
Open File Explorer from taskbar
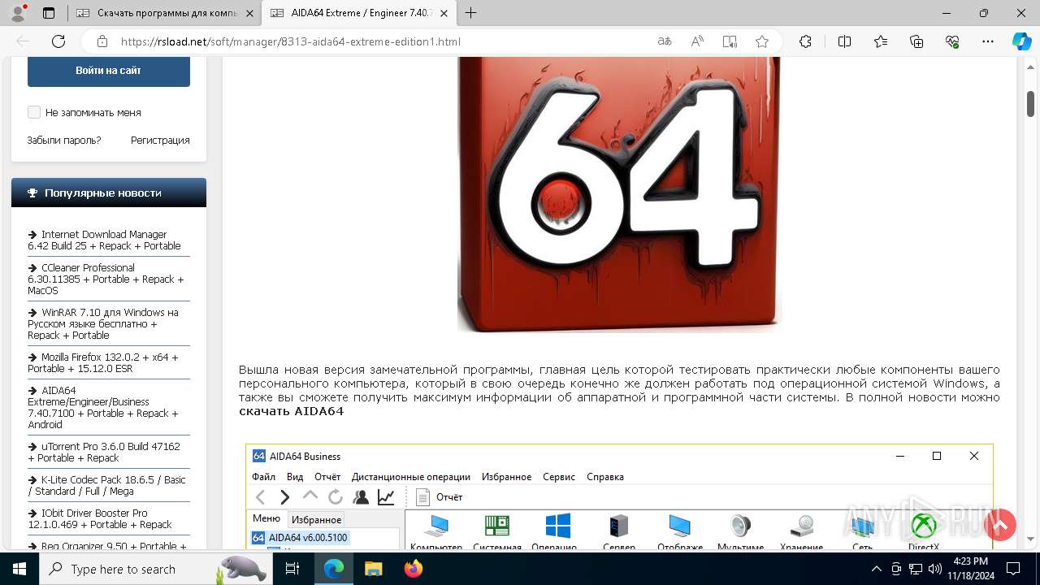point(373,569)
